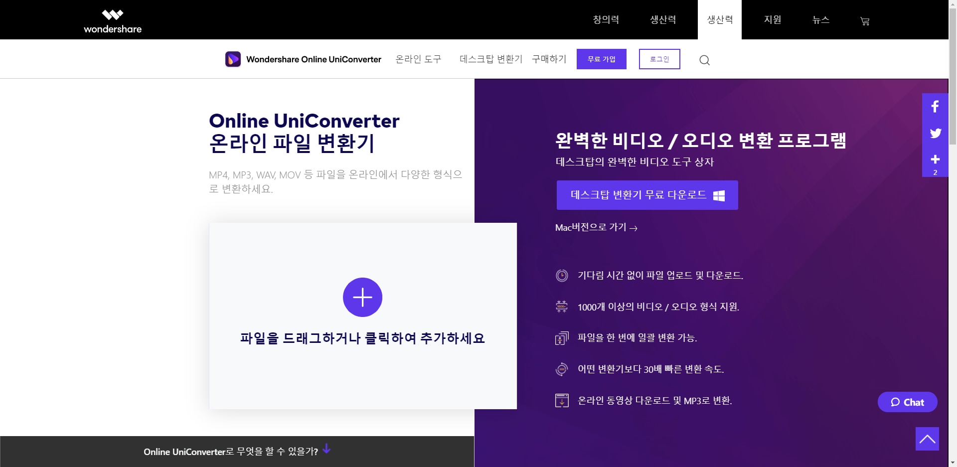
Task: Click the back-to-top arrow button
Action: pos(927,439)
